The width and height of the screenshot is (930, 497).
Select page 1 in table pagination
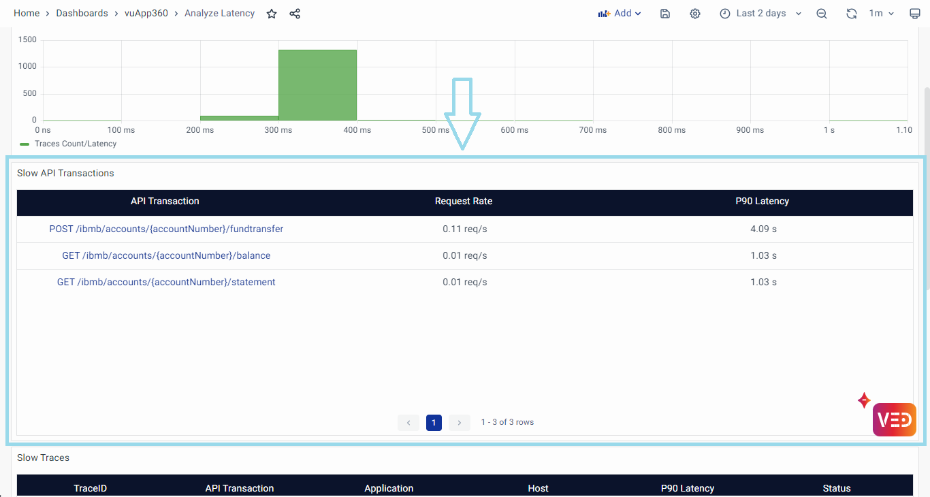[x=434, y=423]
